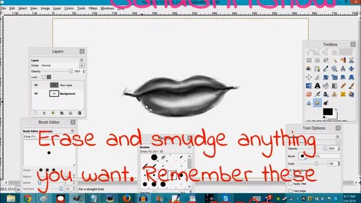Select the Select by Color tool
The image size is (361, 203).
click(343, 60)
